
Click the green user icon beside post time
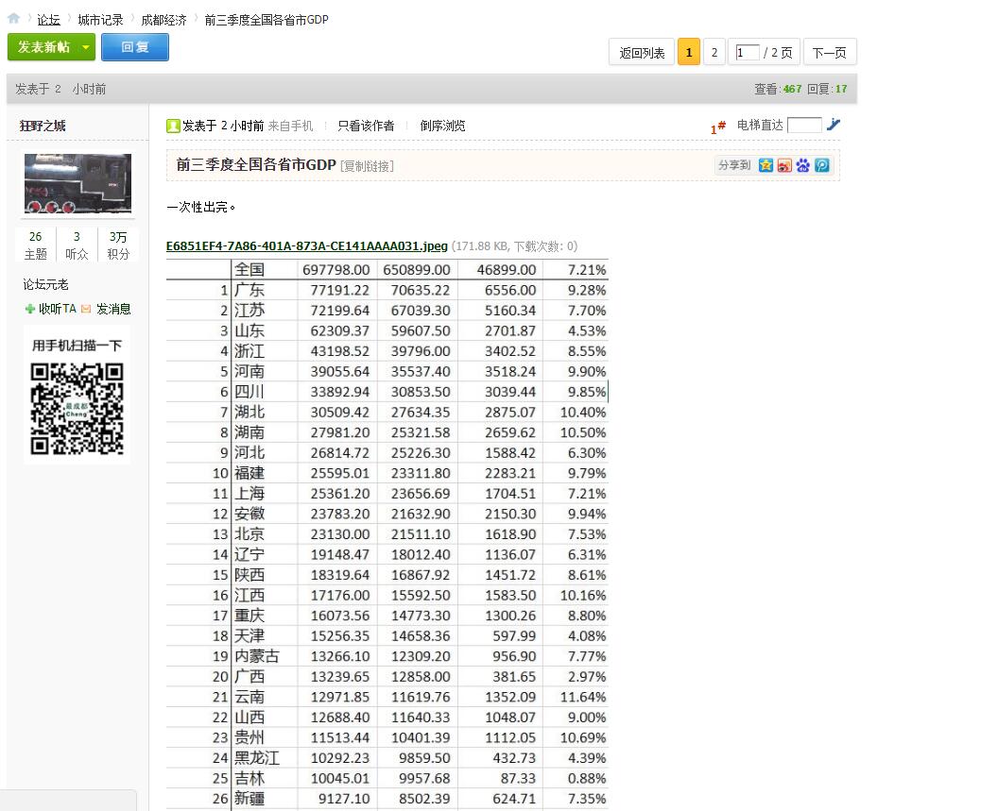173,126
